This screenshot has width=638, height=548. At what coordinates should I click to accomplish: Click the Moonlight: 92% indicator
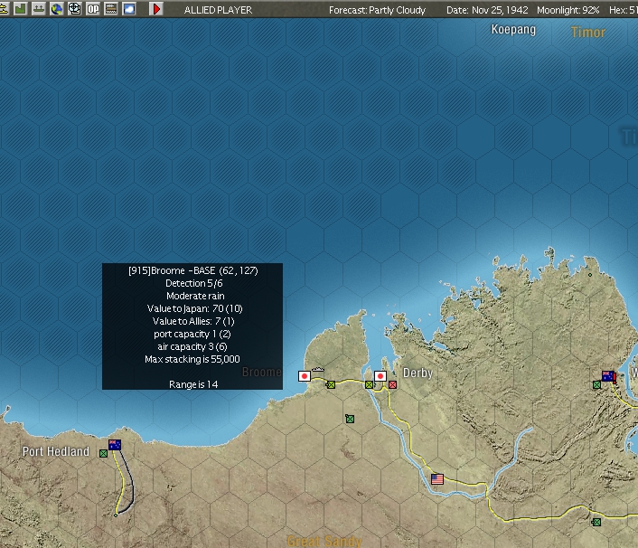pyautogui.click(x=568, y=10)
